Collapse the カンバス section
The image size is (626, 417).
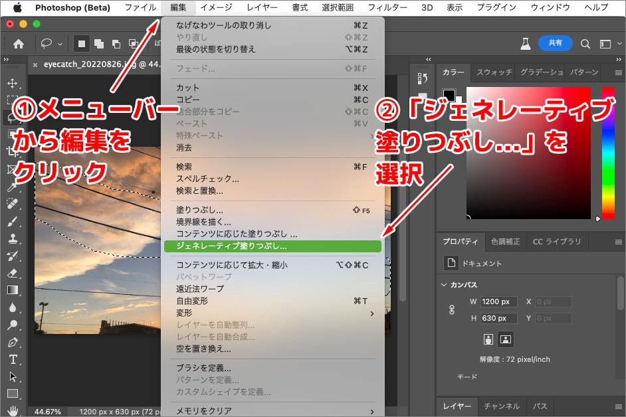click(x=445, y=285)
